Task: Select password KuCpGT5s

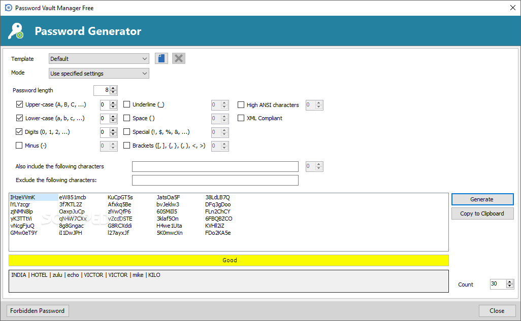Action: tap(120, 197)
